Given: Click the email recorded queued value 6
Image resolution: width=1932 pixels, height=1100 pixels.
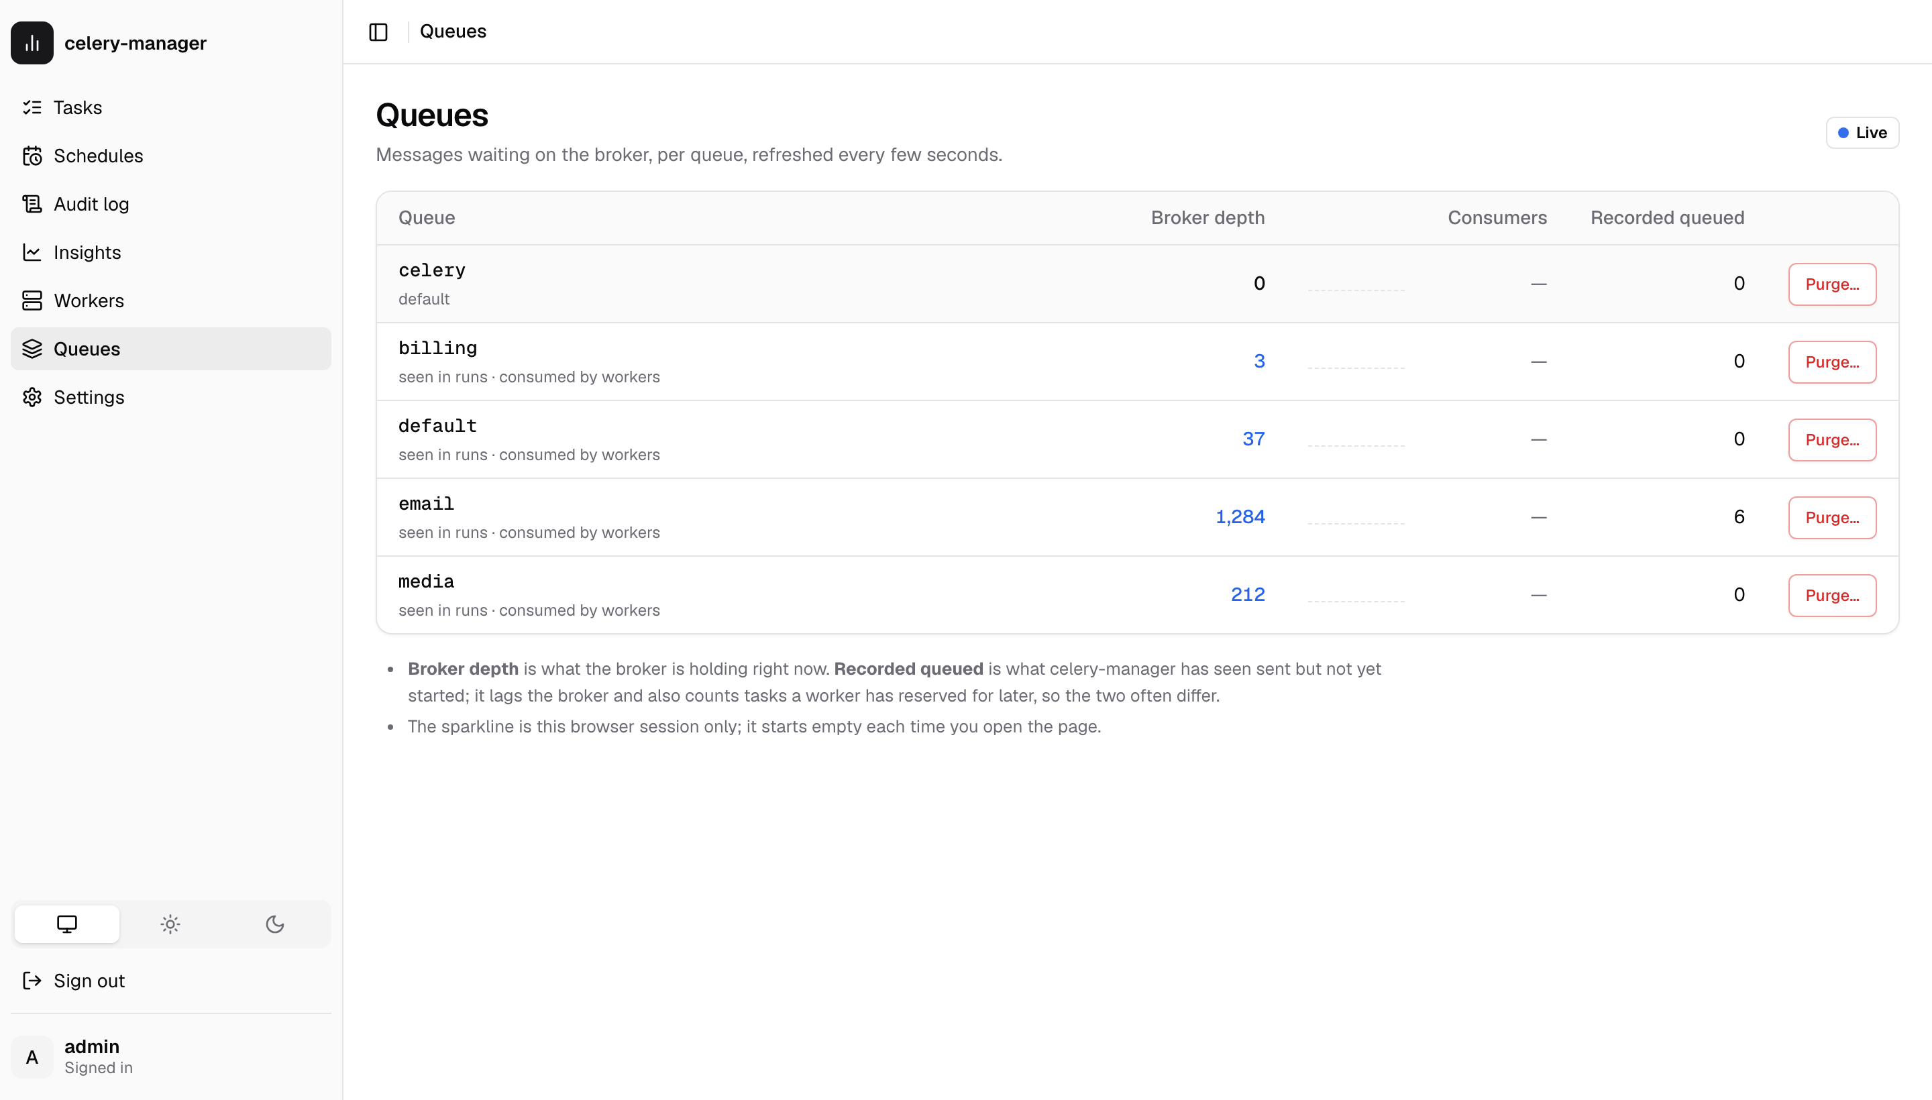Looking at the screenshot, I should point(1739,516).
